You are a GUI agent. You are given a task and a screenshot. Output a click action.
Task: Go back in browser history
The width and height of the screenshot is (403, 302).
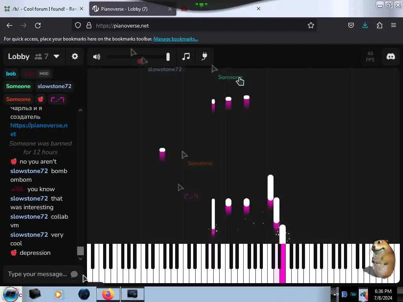(x=9, y=26)
